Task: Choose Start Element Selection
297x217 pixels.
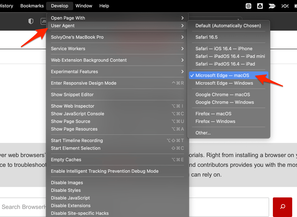Action: coord(117,148)
